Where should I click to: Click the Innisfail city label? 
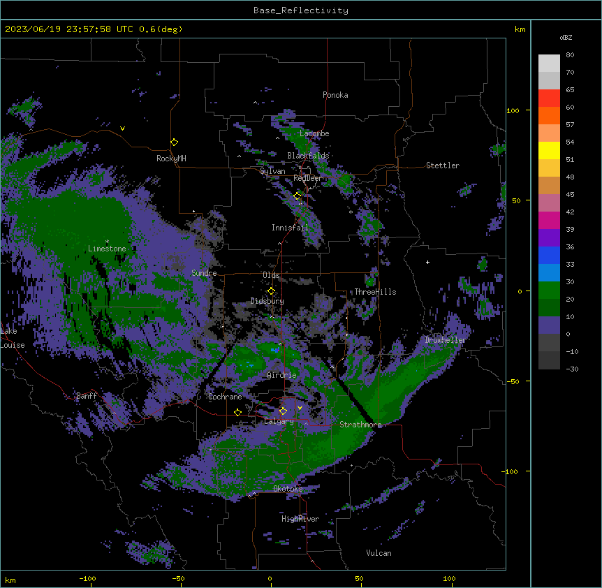click(x=290, y=228)
